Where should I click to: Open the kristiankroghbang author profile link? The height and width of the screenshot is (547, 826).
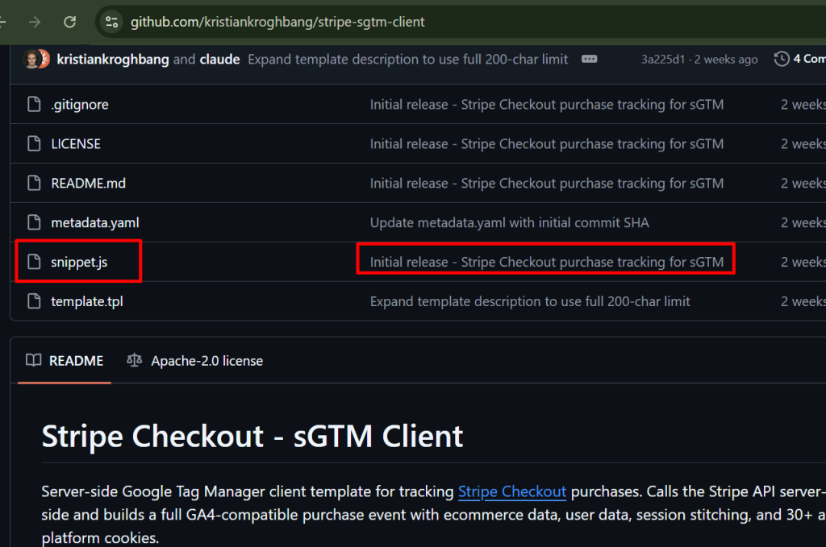pos(112,60)
